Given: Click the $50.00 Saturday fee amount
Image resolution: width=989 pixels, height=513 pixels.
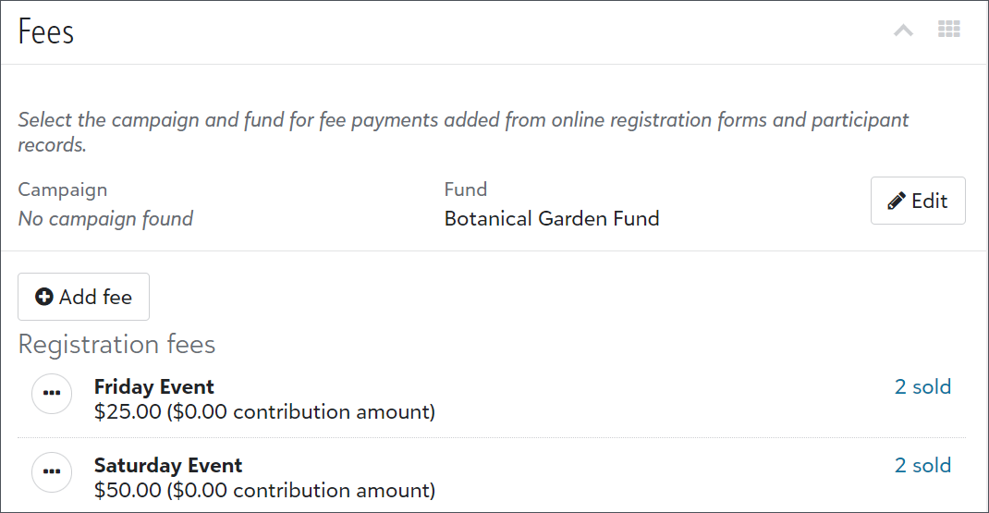Looking at the screenshot, I should [x=128, y=490].
